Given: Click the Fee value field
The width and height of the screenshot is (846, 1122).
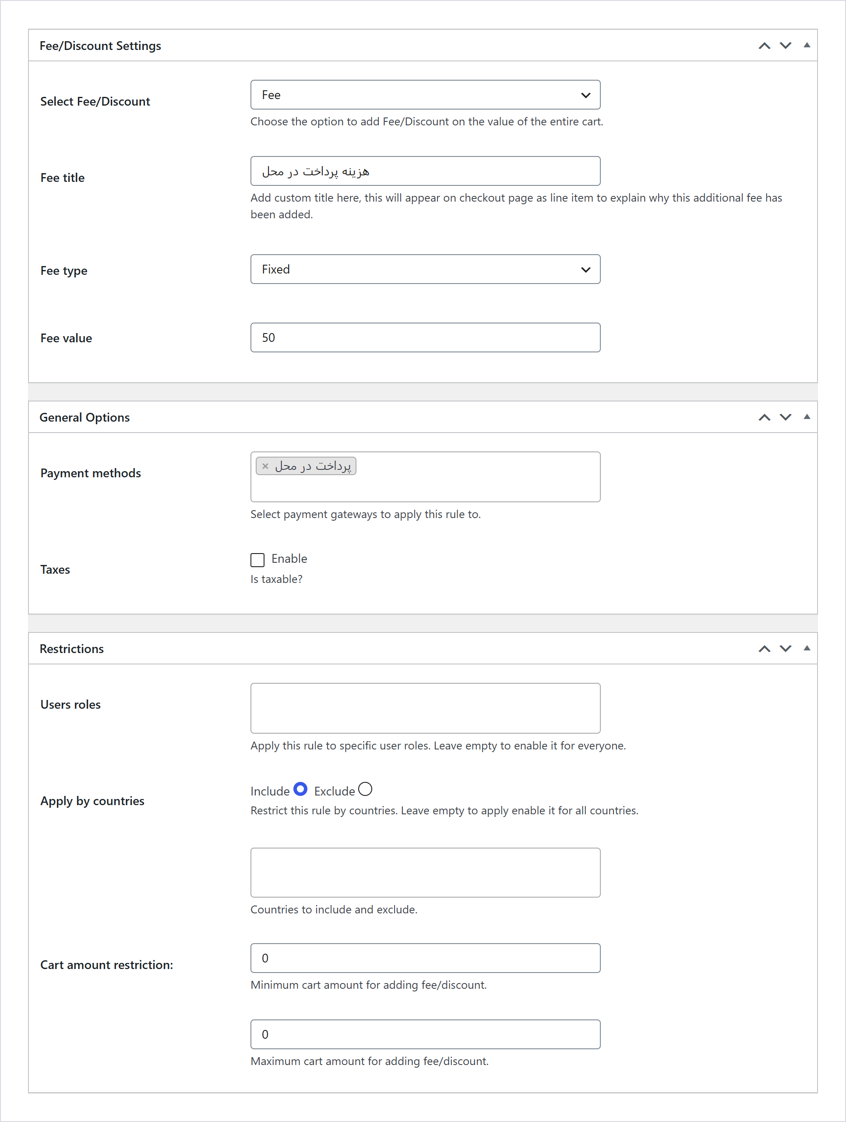Looking at the screenshot, I should click(x=425, y=337).
